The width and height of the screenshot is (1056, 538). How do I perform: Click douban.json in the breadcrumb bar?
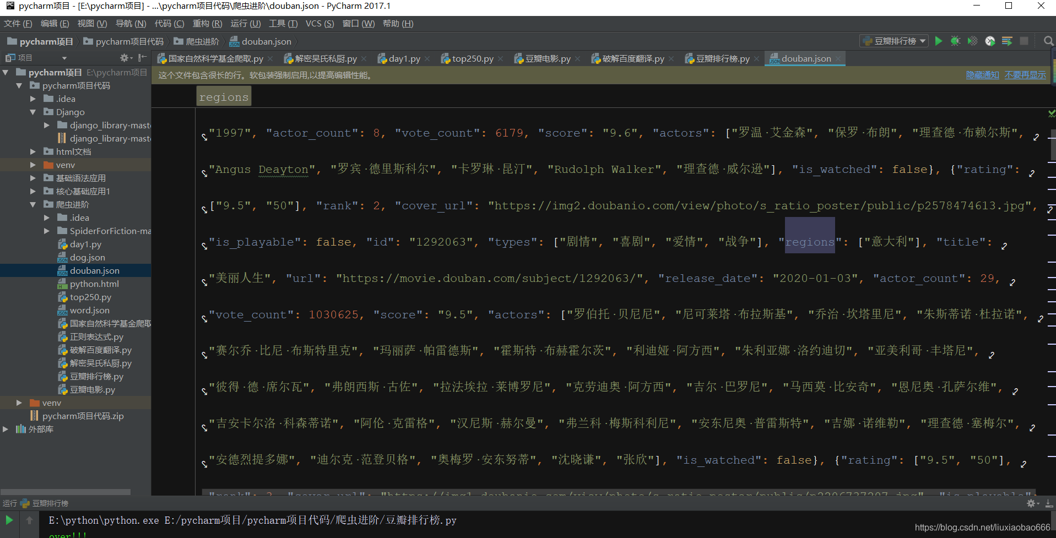[x=261, y=41]
